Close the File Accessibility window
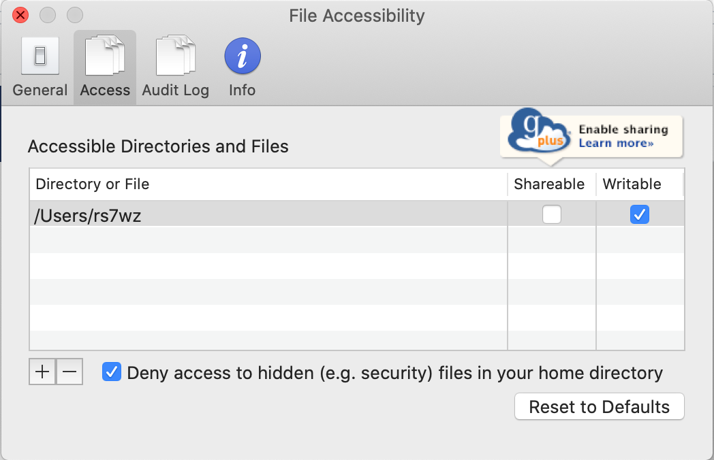 [x=20, y=14]
